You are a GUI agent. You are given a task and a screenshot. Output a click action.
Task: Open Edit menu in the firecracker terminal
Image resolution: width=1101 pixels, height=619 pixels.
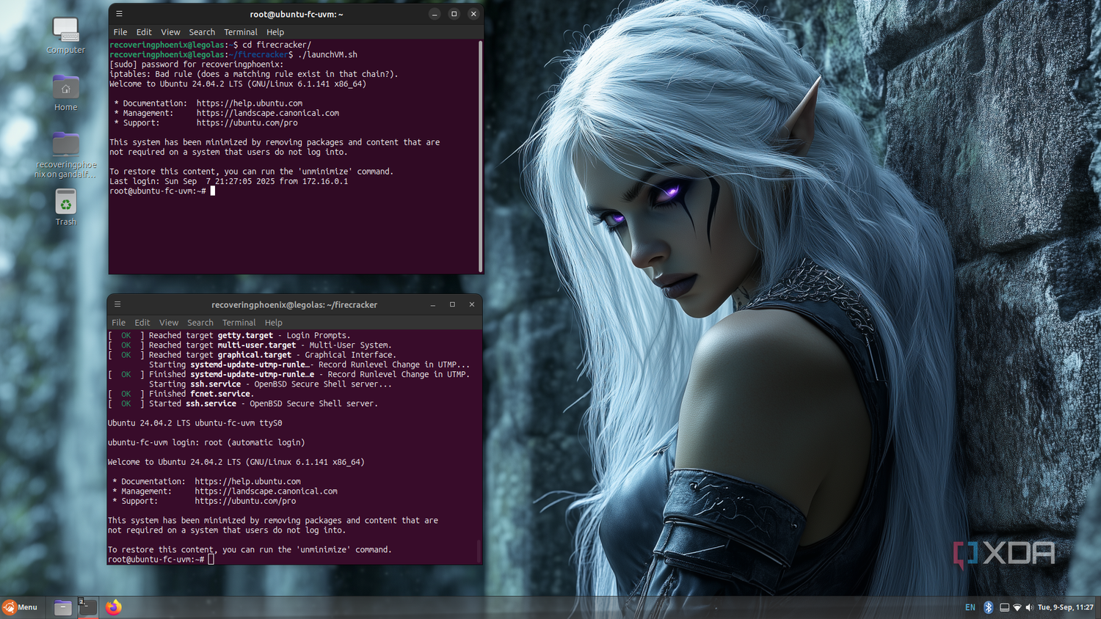click(x=142, y=323)
